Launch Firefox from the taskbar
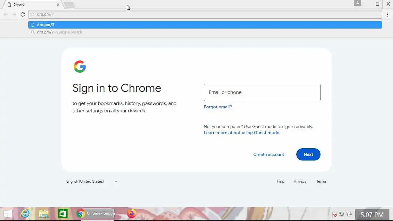The image size is (393, 221). (x=131, y=214)
